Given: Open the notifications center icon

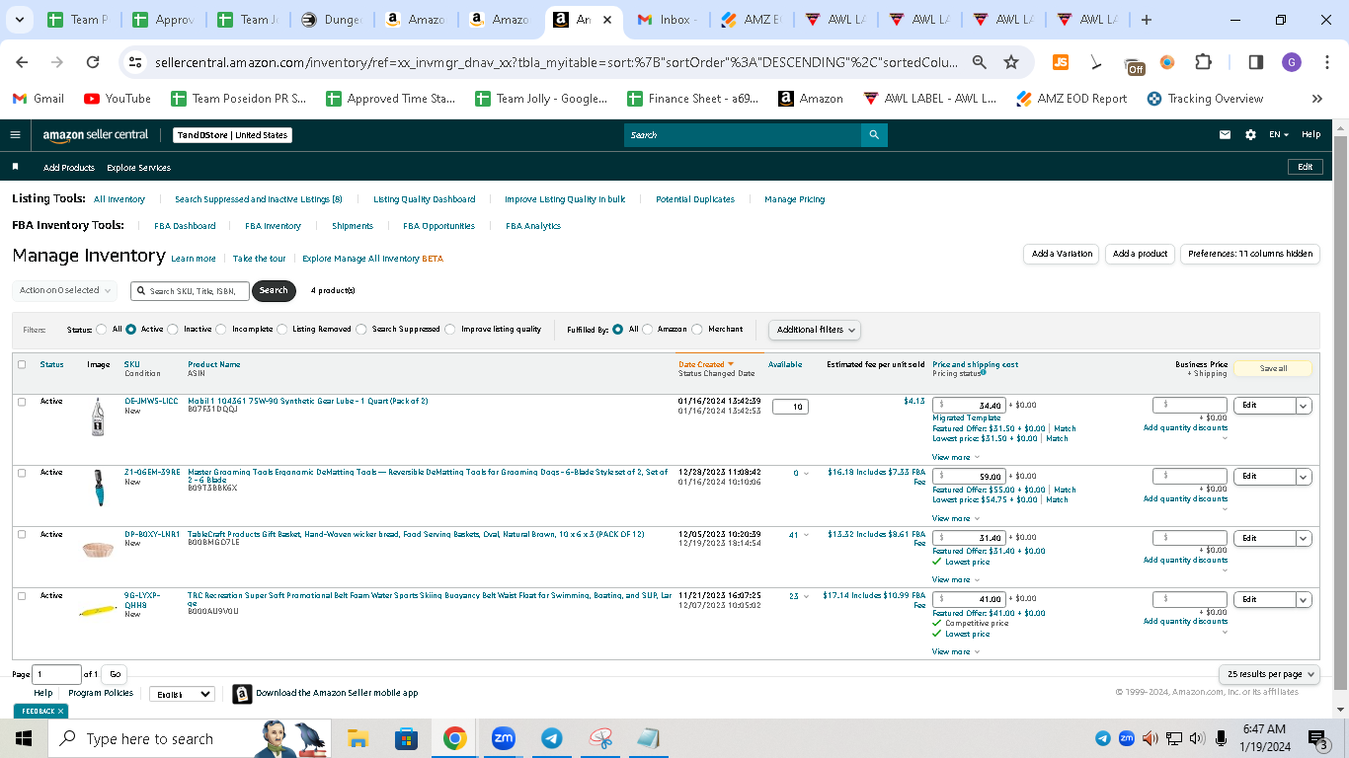Looking at the screenshot, I should coord(1318,738).
